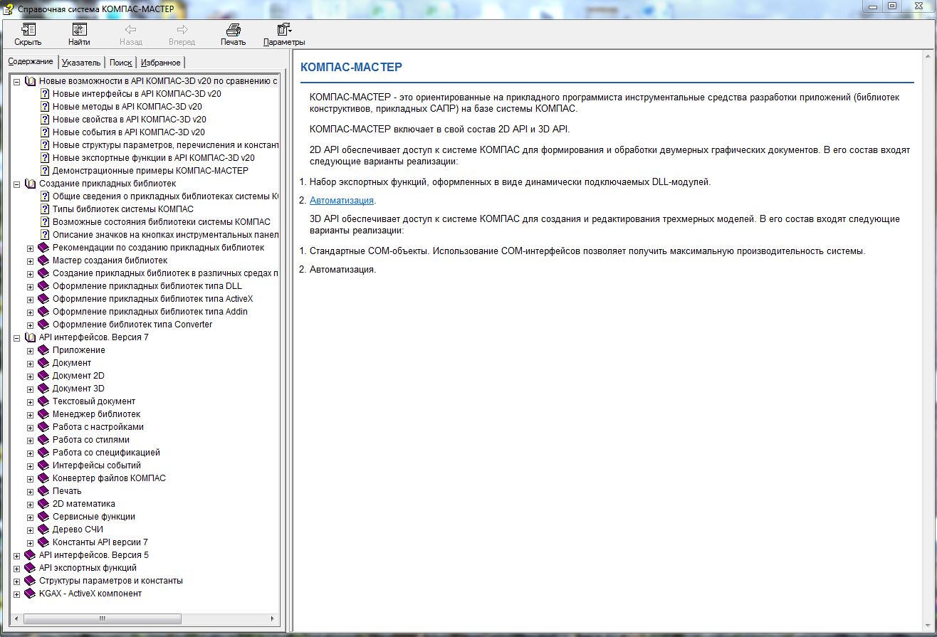Click the purple book icon beside Дерево СЧИ
Viewport: 937px width, 637px height.
[x=43, y=530]
